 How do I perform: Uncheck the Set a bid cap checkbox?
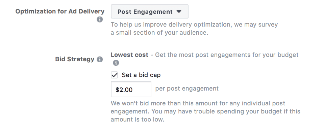pos(114,75)
